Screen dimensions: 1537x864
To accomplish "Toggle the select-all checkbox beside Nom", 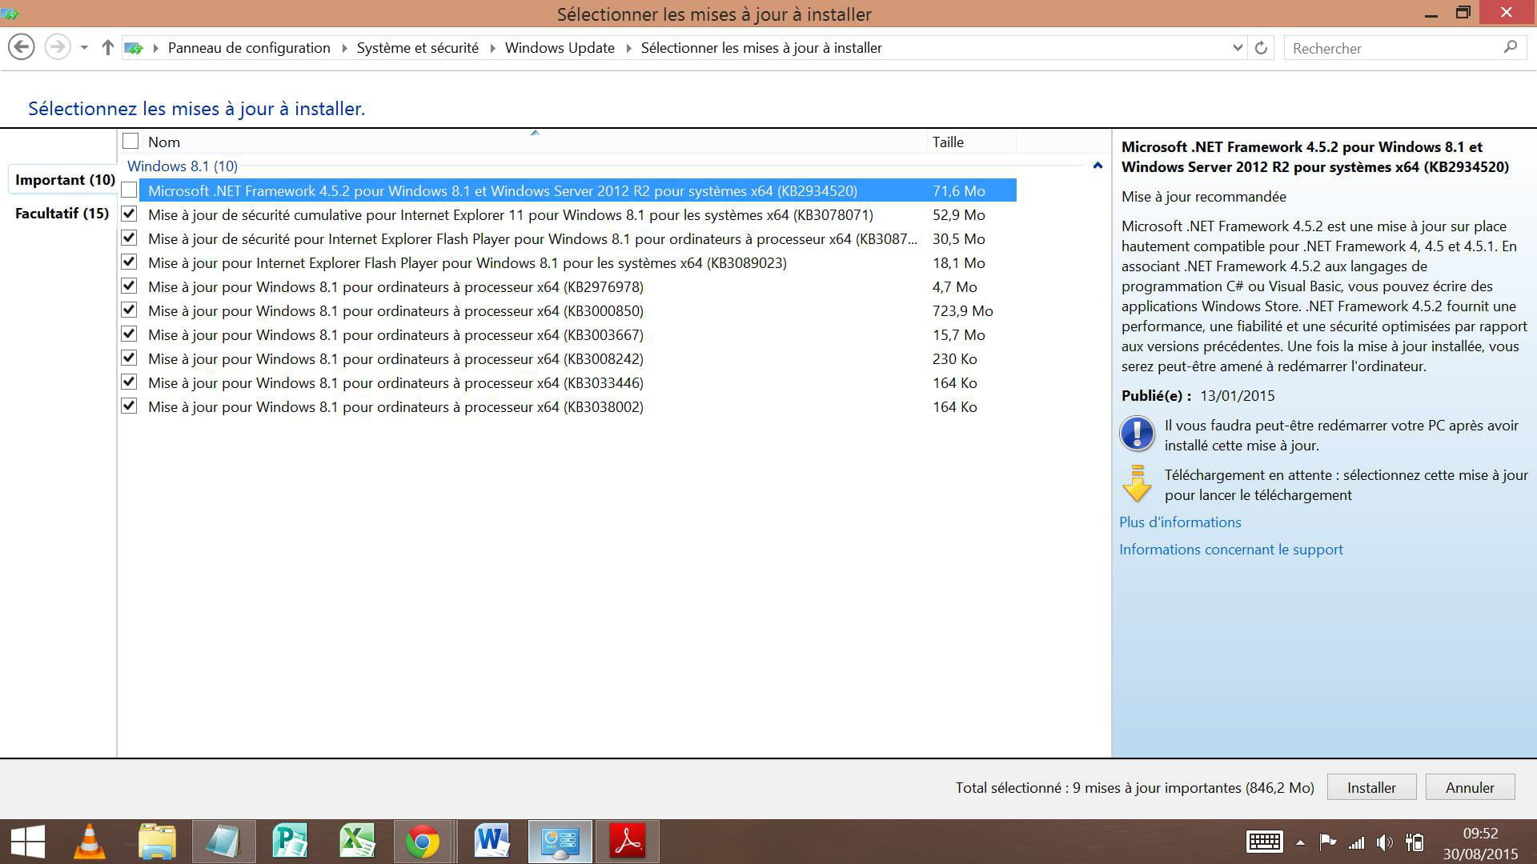I will point(130,142).
